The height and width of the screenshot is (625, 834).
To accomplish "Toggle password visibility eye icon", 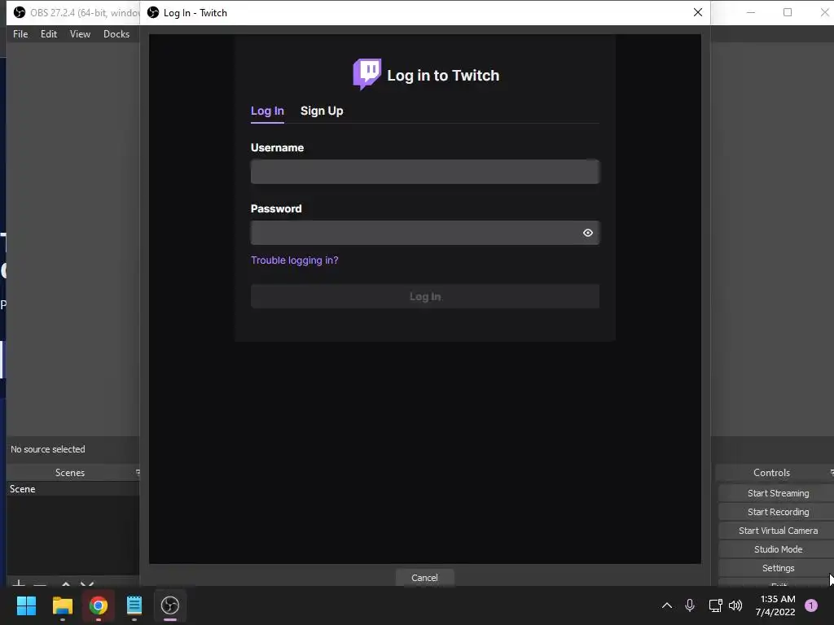I will click(588, 233).
